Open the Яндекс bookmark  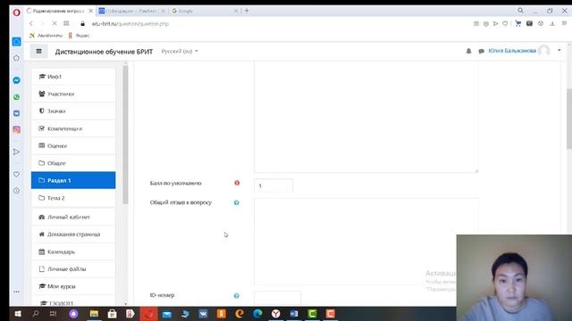79,36
